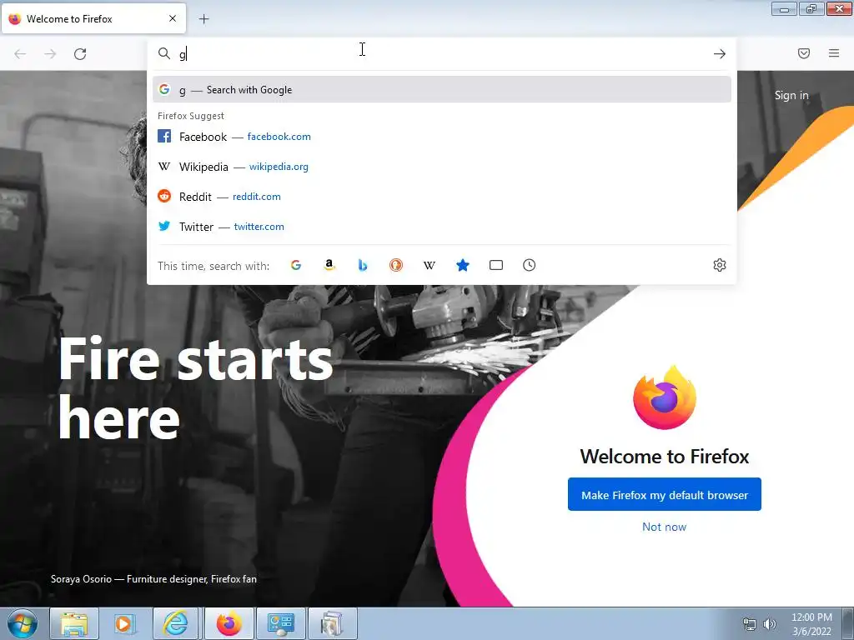This screenshot has width=854, height=640.
Task: Close the Welcome to Firefox tab
Action: pyautogui.click(x=173, y=18)
